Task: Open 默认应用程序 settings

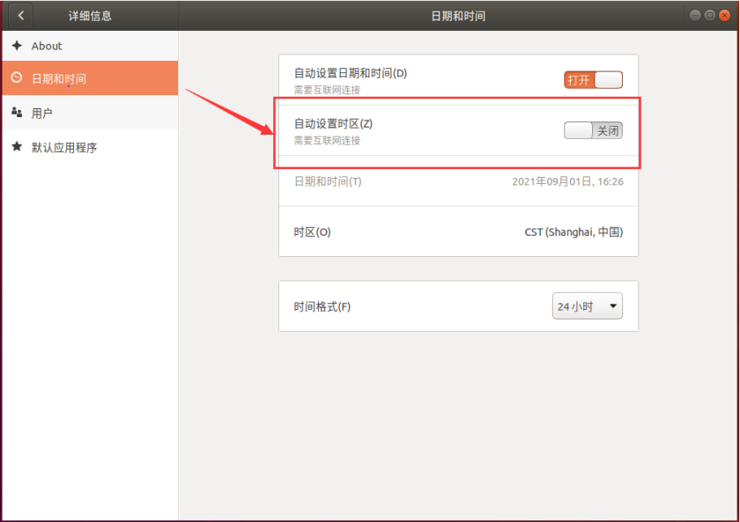Action: point(90,147)
